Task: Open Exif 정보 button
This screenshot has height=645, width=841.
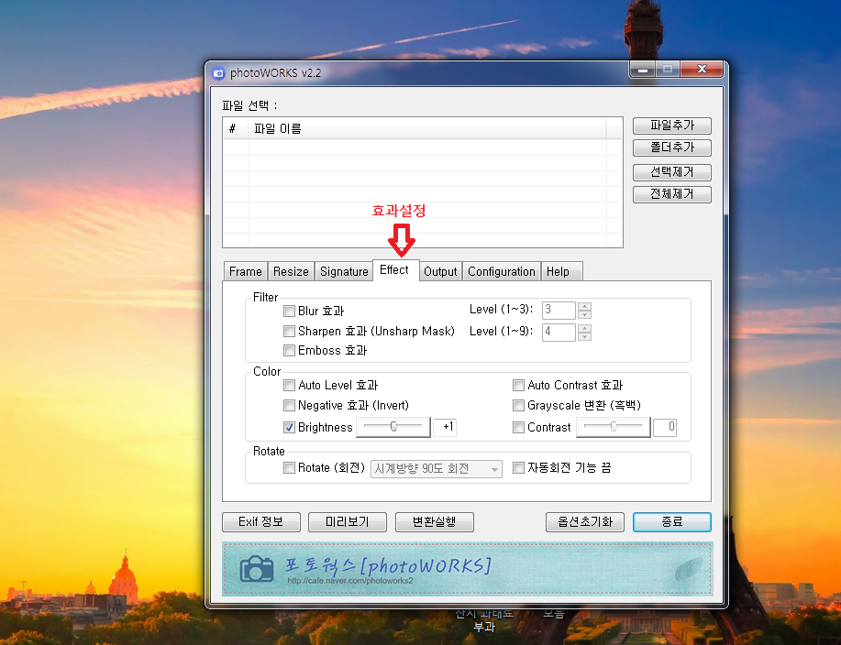Action: (261, 522)
